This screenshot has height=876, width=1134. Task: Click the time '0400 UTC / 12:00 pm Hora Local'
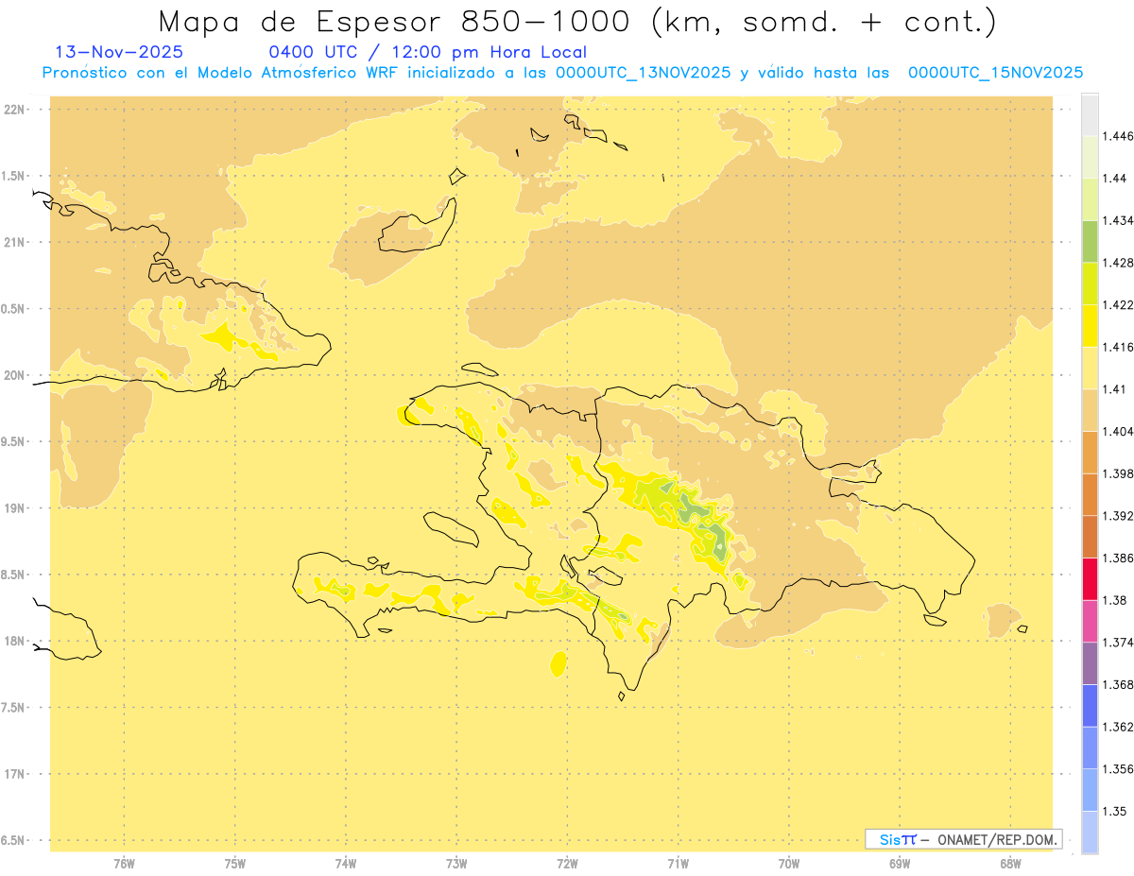pyautogui.click(x=428, y=53)
